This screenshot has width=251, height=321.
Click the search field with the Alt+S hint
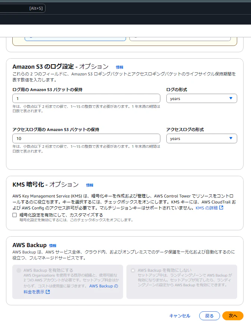pyautogui.click(x=22, y=8)
